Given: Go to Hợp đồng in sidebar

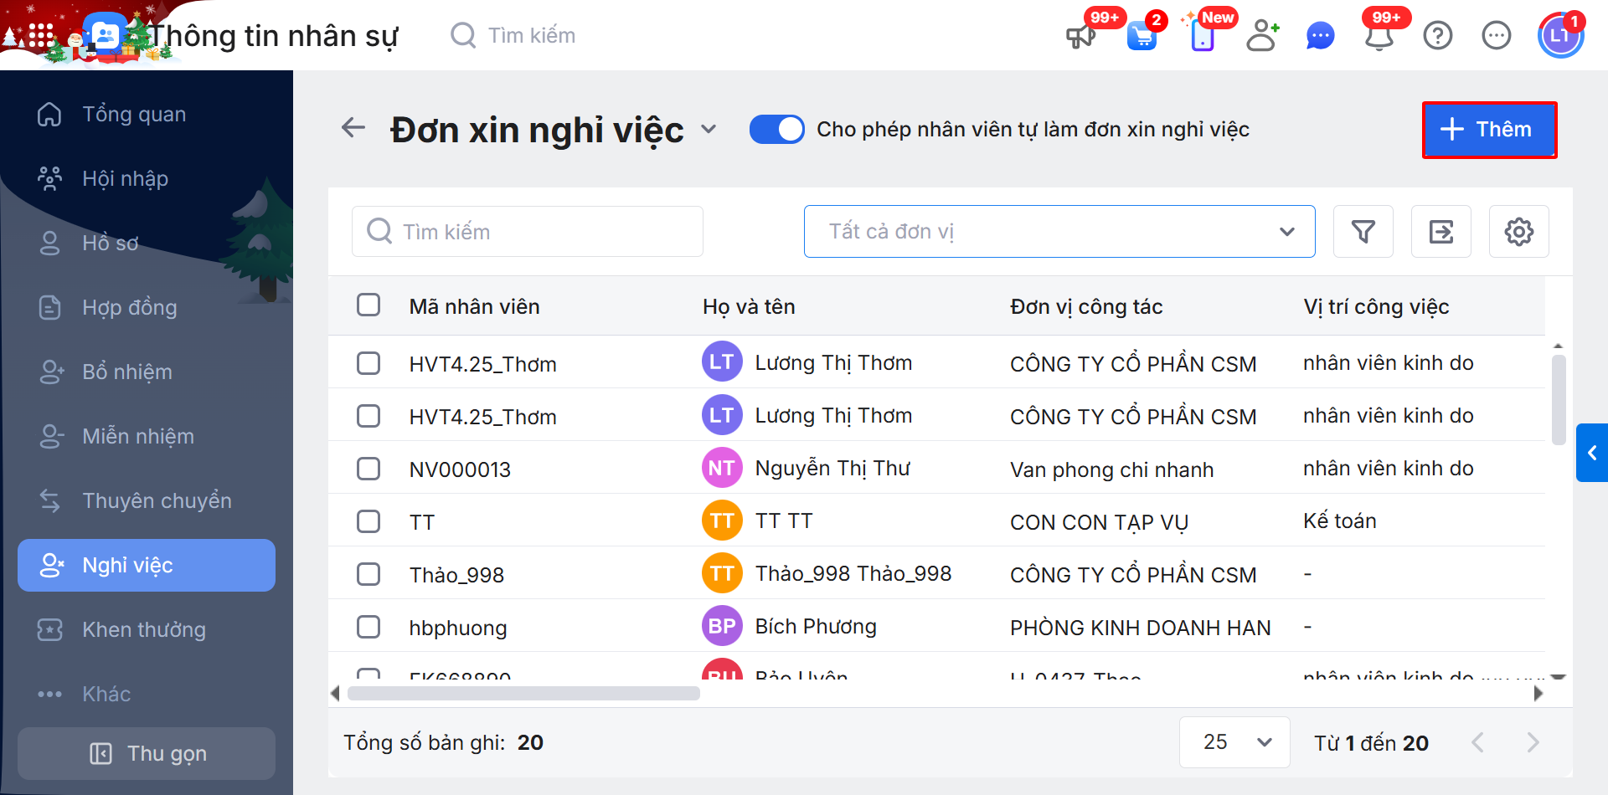Looking at the screenshot, I should click(130, 307).
